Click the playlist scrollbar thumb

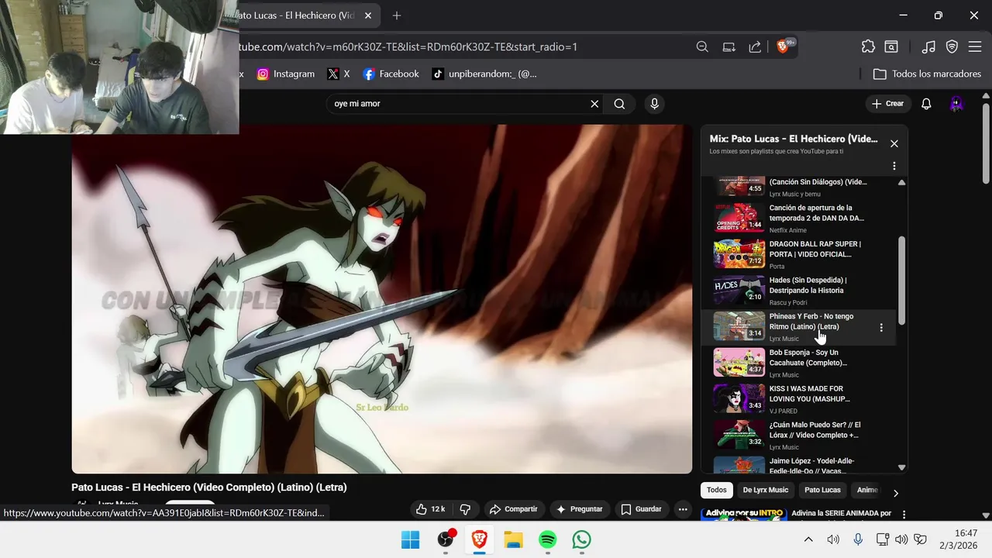(901, 280)
